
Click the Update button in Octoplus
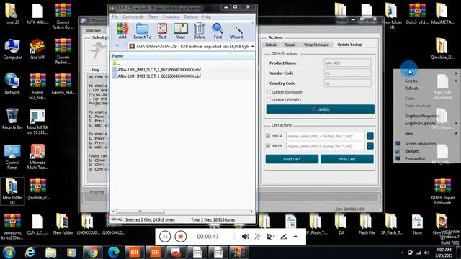point(320,109)
